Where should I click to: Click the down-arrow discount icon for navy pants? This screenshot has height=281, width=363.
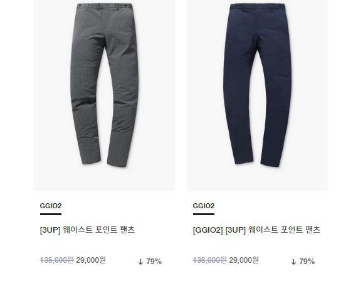point(293,262)
